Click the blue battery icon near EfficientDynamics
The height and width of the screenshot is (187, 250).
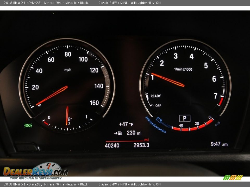159,120
